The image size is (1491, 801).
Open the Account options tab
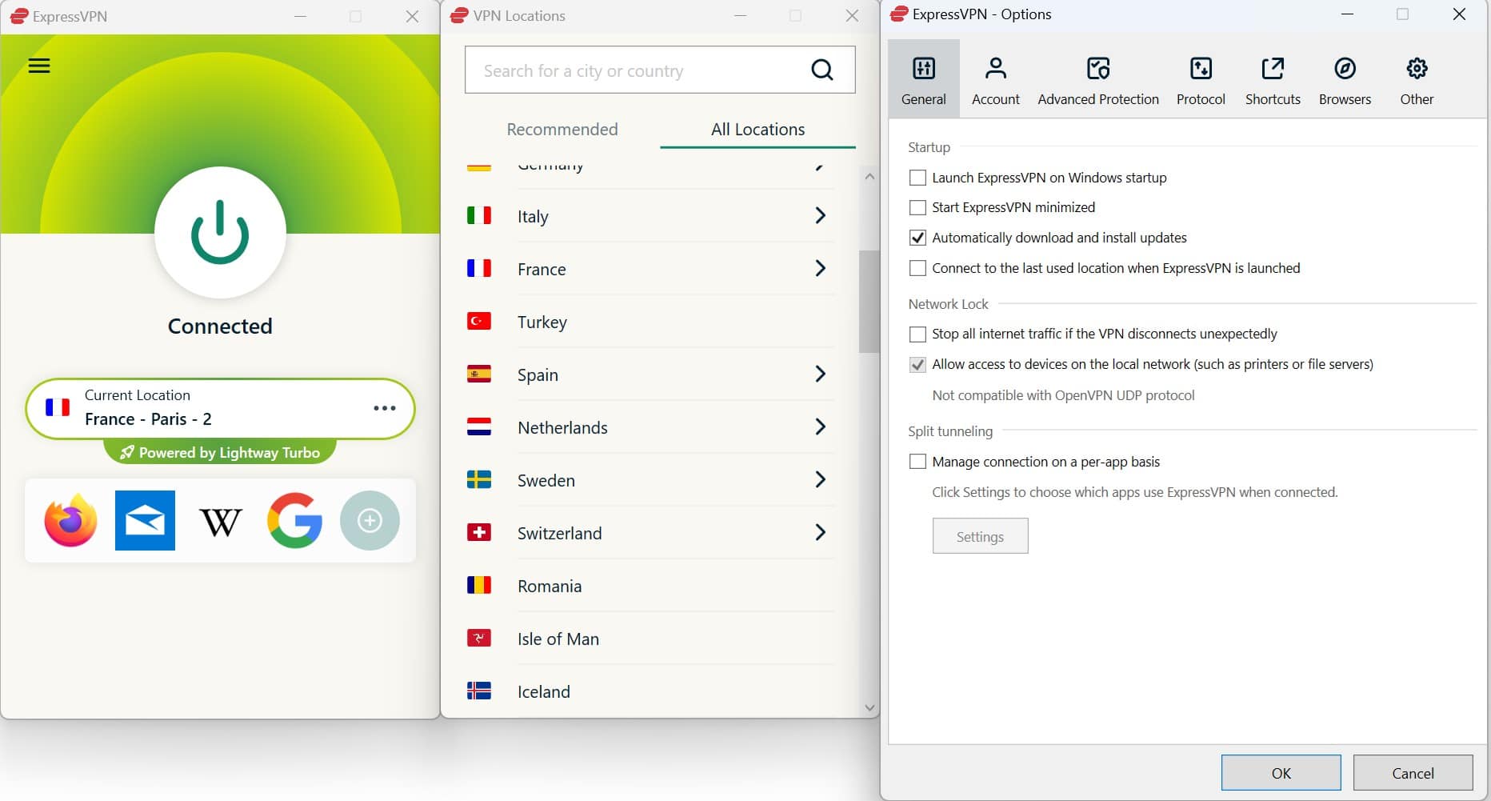(x=996, y=80)
